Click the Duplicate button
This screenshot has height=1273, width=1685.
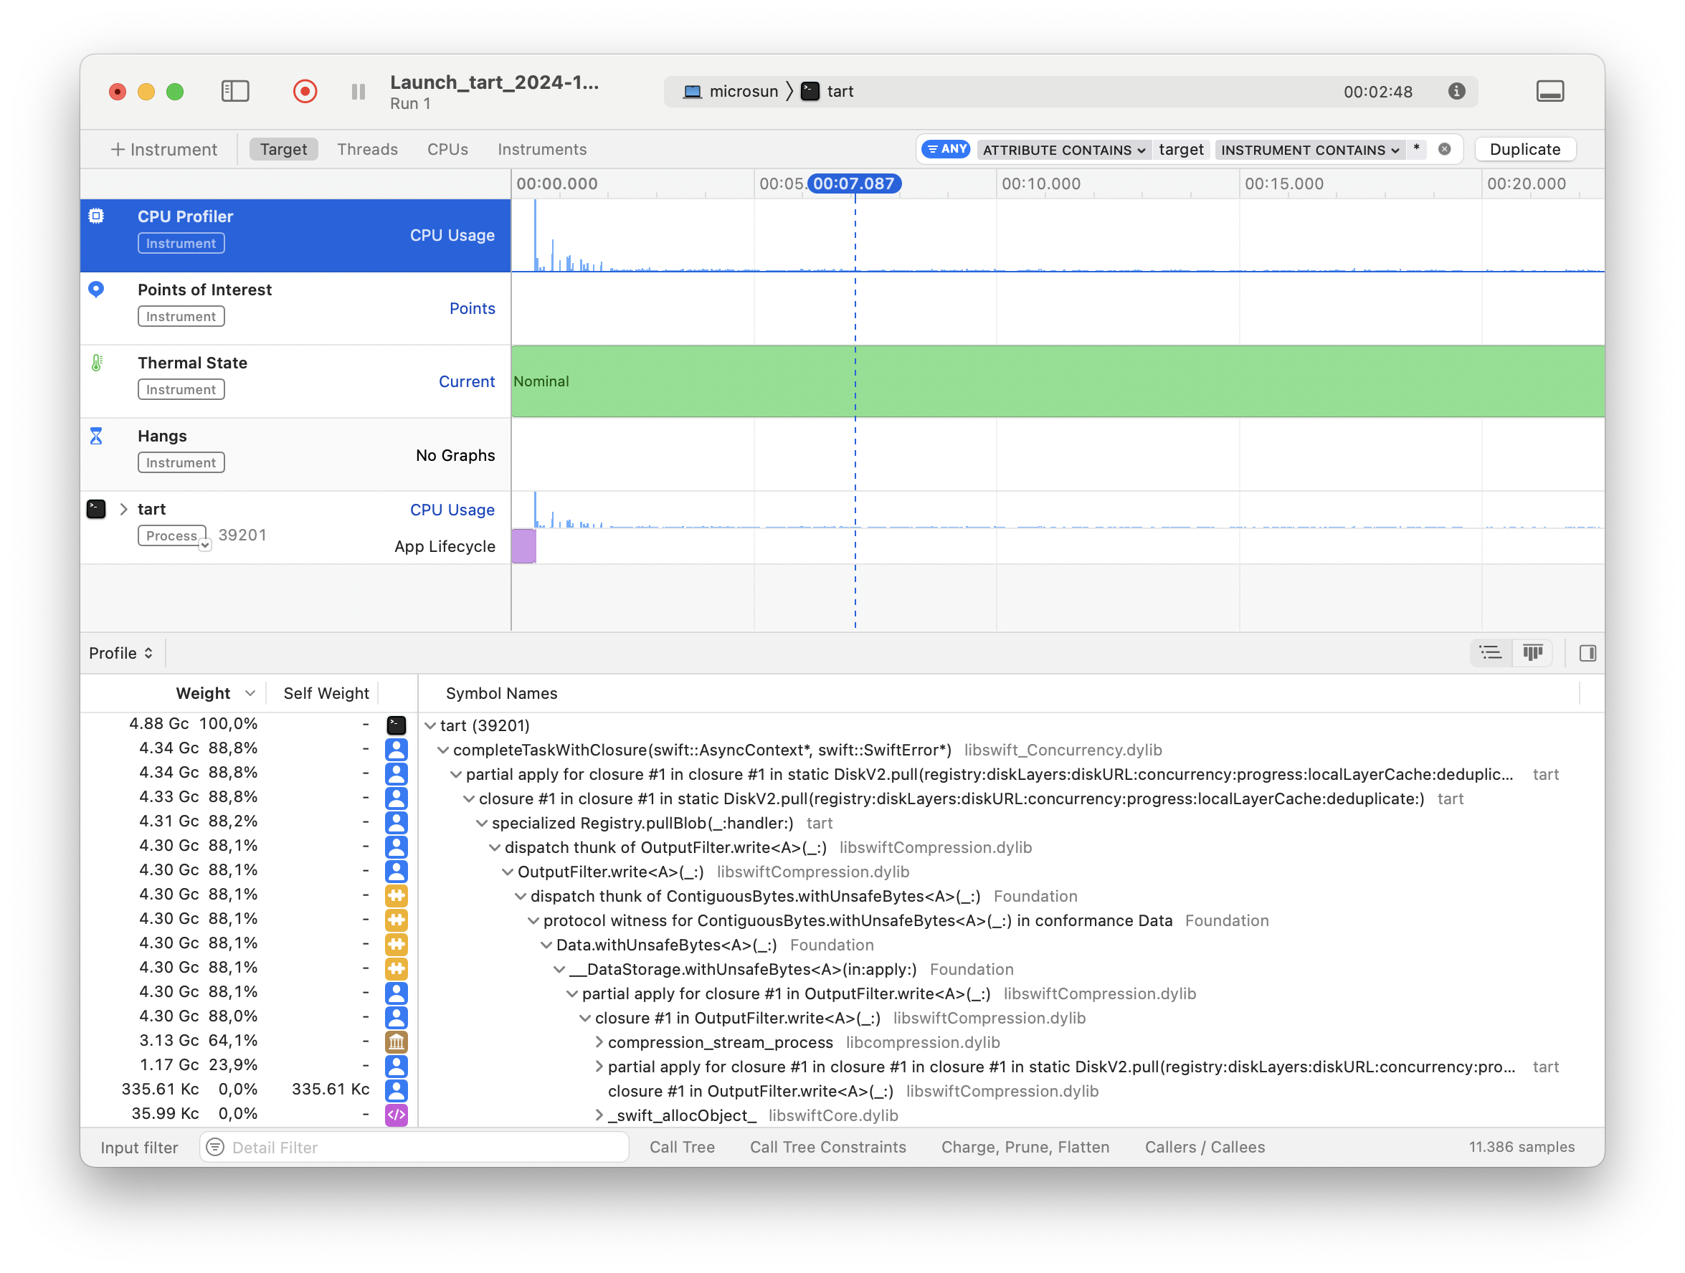tap(1524, 149)
